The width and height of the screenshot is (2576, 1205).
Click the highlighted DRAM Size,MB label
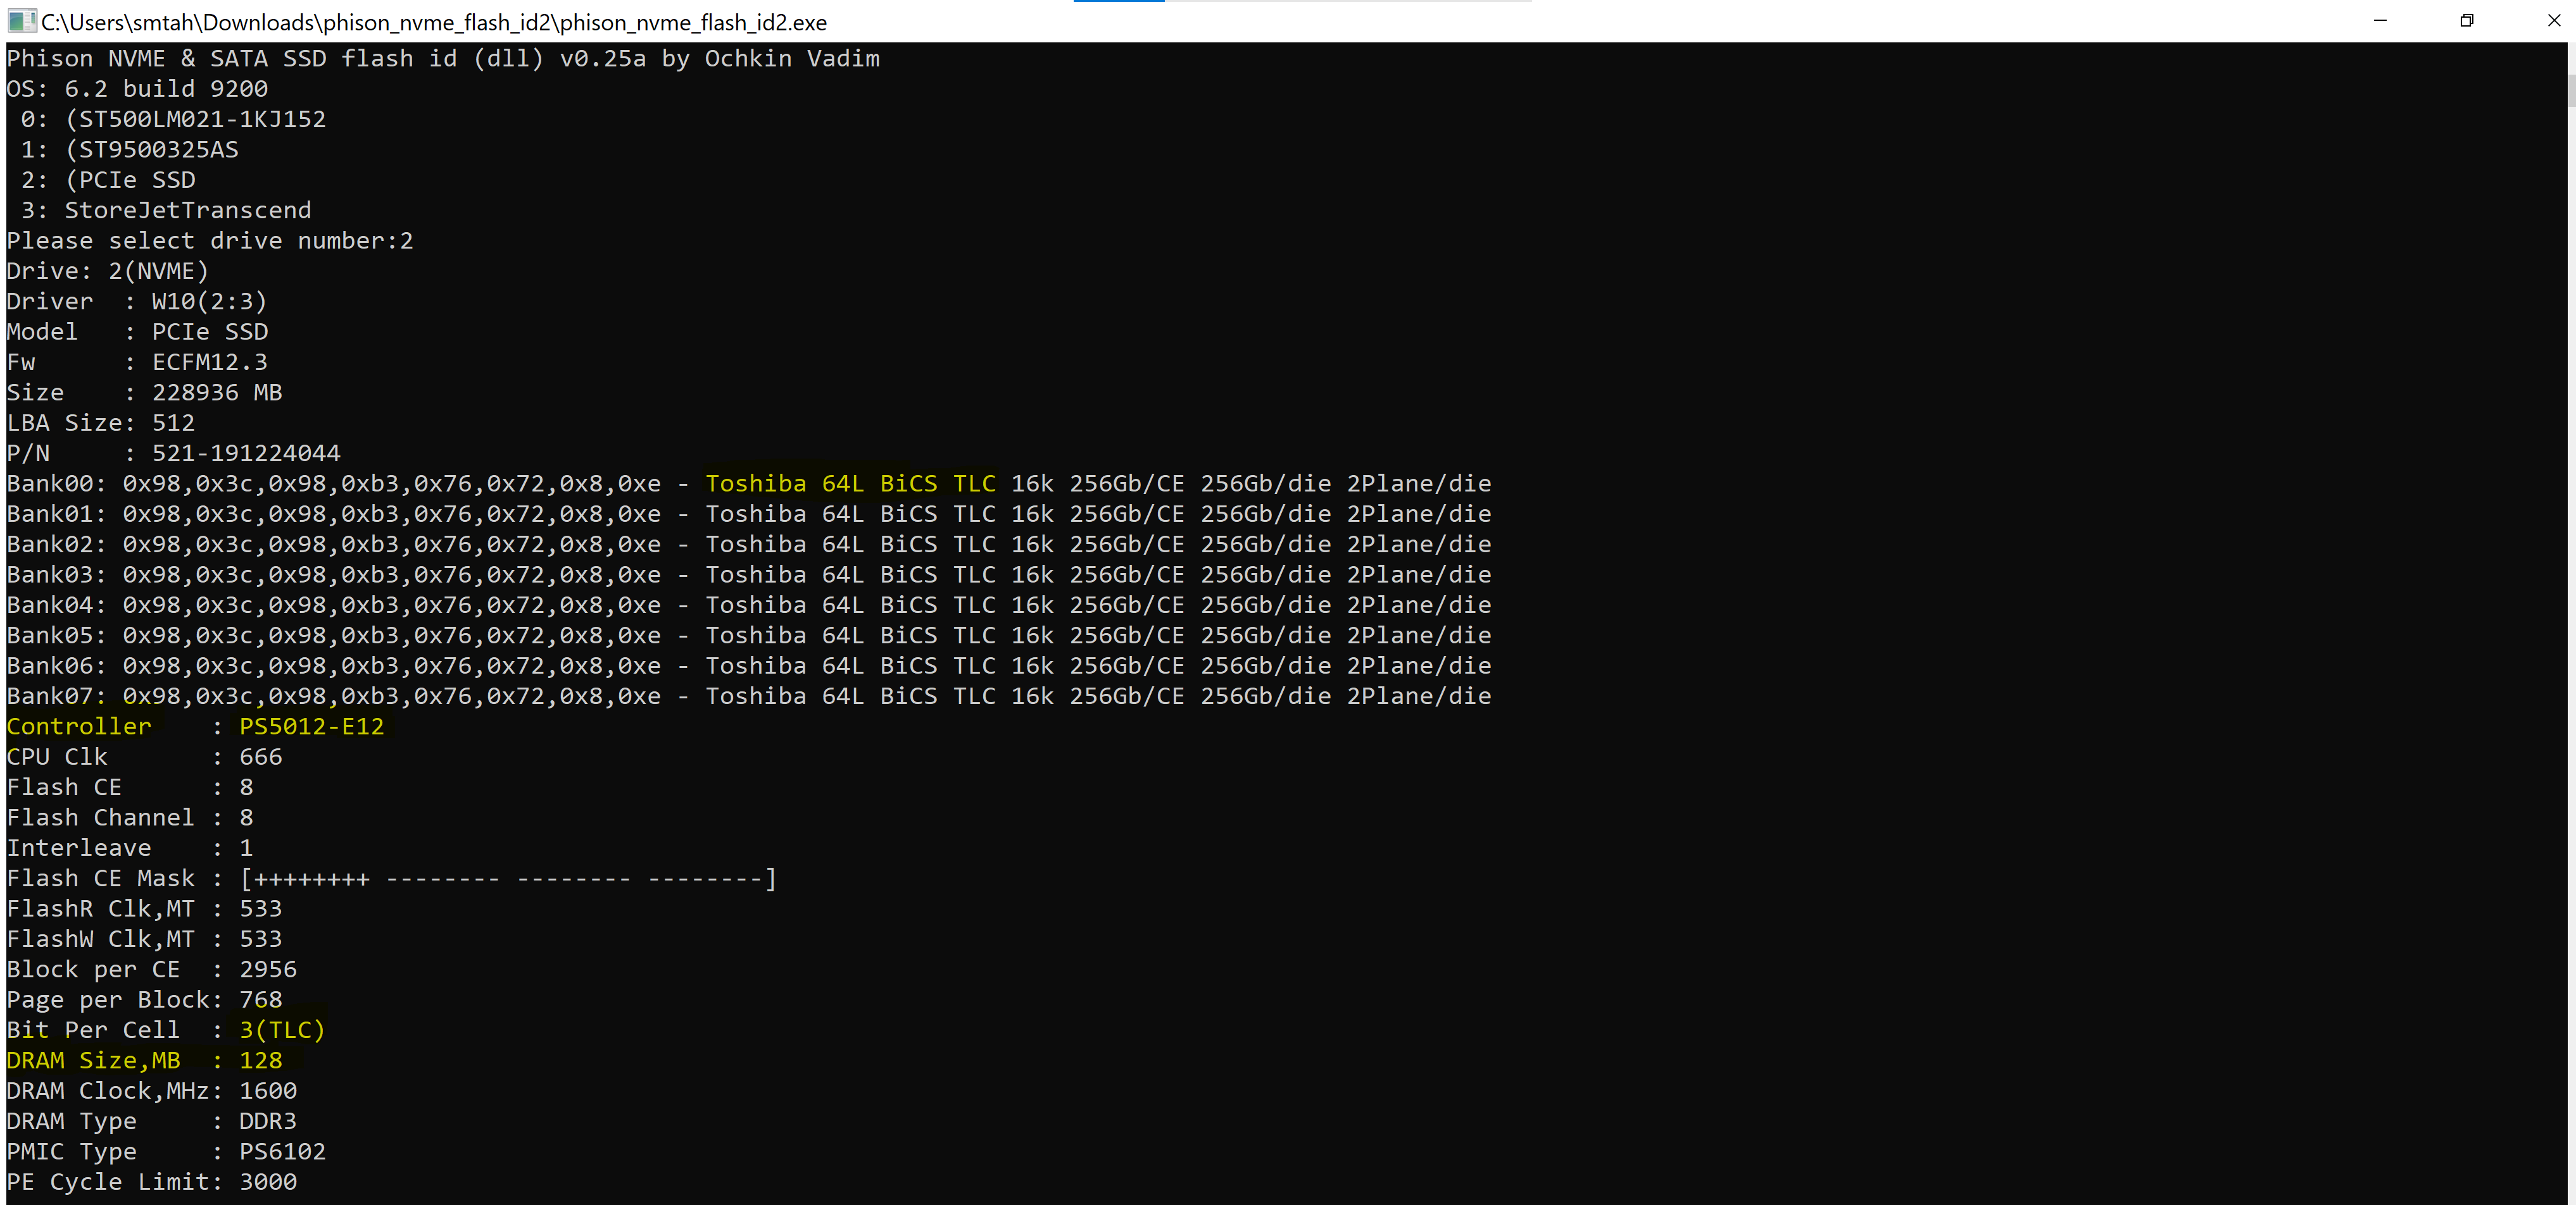click(93, 1060)
